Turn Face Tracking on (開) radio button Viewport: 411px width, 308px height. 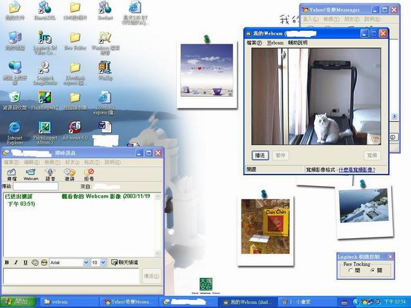[x=351, y=271]
